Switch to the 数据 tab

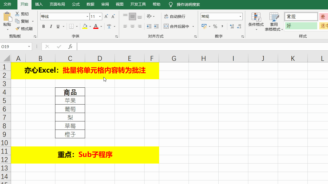pyautogui.click(x=90, y=4)
